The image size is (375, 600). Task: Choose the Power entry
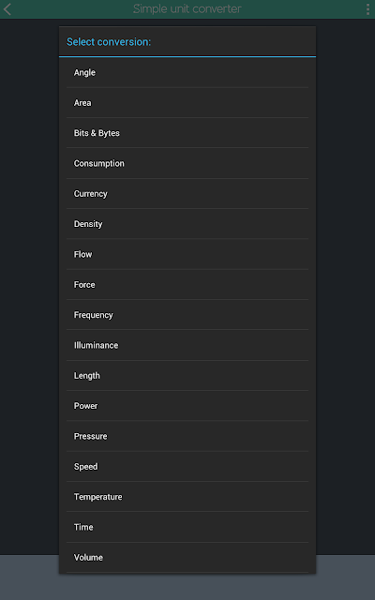click(187, 406)
